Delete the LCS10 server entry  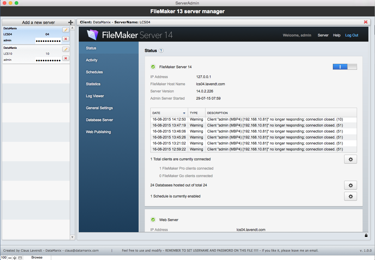pyautogui.click(x=66, y=58)
